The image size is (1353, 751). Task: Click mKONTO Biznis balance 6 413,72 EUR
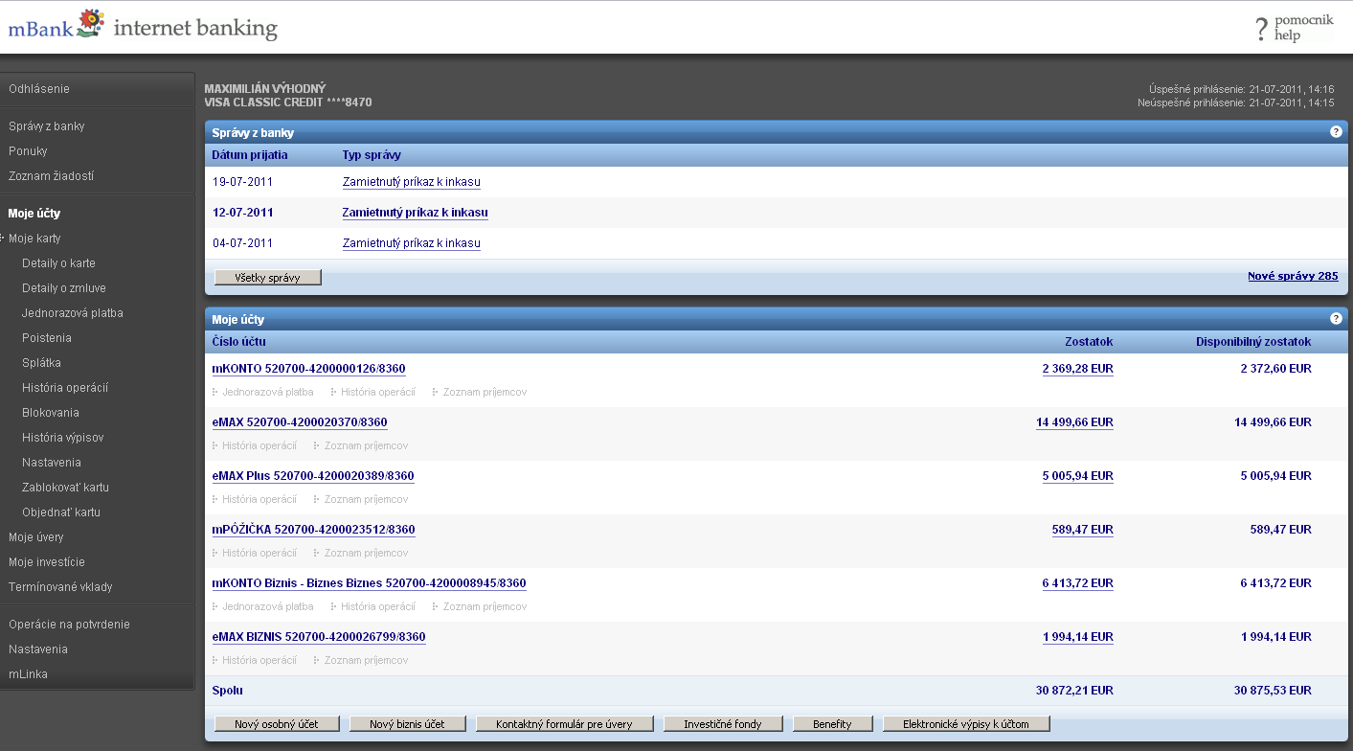click(x=1077, y=583)
